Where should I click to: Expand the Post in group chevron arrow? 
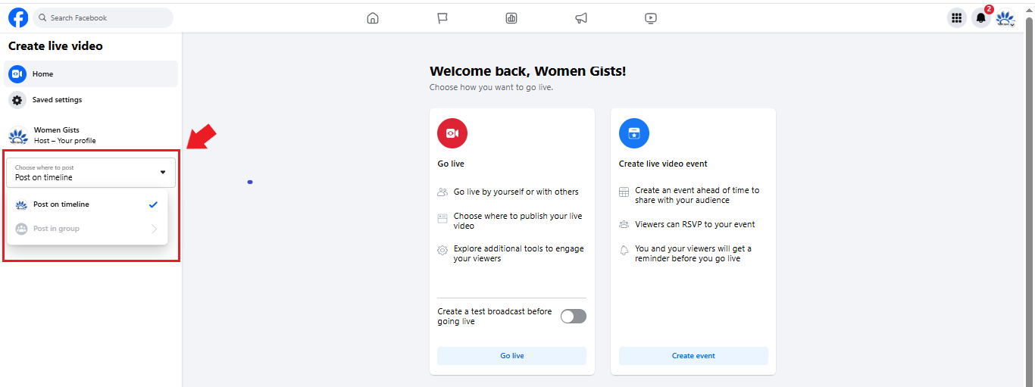coord(154,229)
